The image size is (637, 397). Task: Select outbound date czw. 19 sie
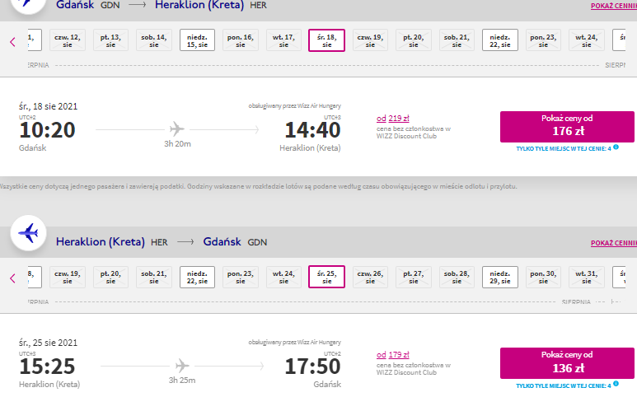pyautogui.click(x=370, y=40)
